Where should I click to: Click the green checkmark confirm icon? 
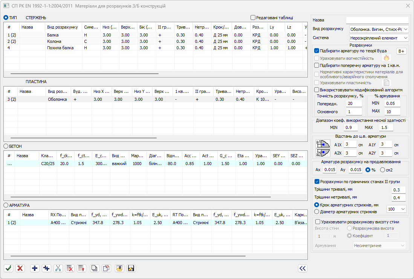click(9, 268)
